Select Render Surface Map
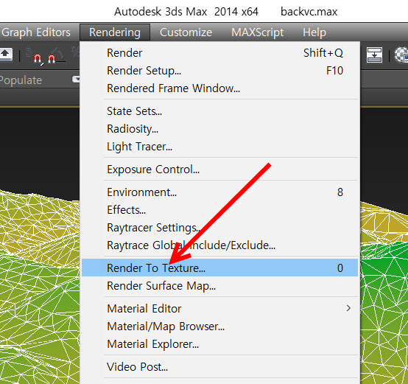 point(220,286)
